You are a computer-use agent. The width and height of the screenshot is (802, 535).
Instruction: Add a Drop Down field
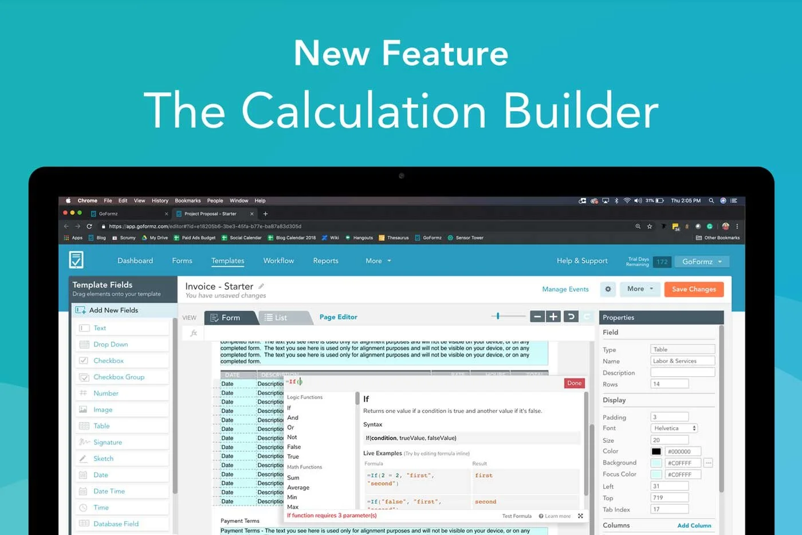pyautogui.click(x=122, y=344)
